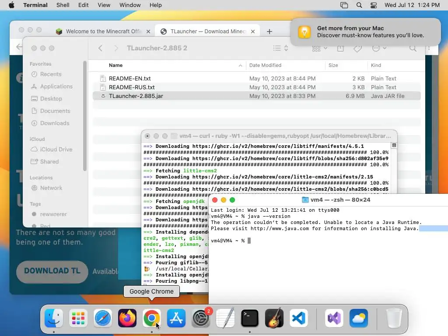
Task: Change Finder list view selector
Action: tap(280, 48)
